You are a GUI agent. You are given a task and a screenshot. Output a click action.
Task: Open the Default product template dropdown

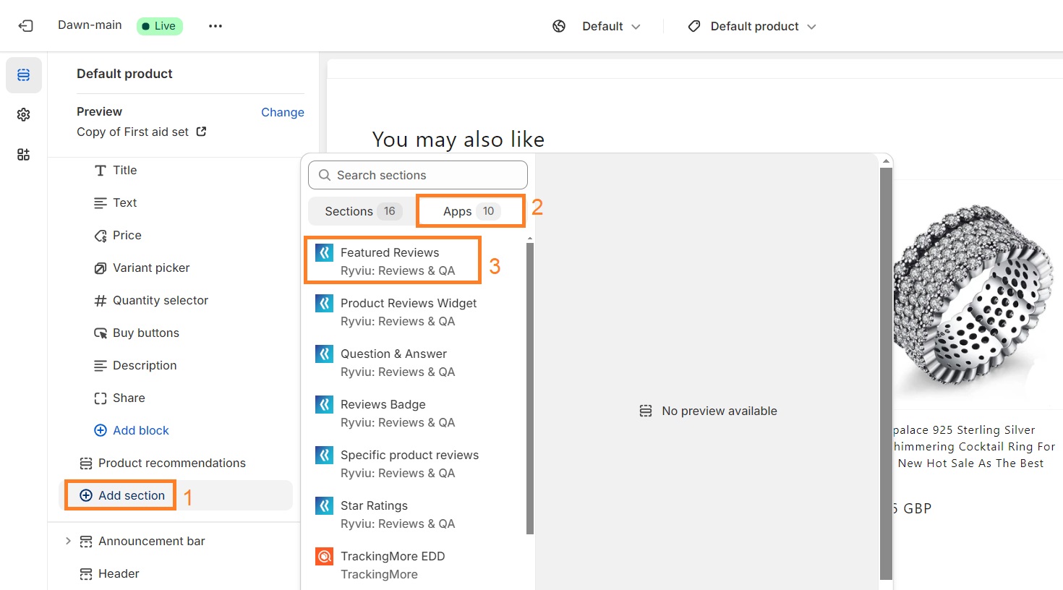coord(762,26)
